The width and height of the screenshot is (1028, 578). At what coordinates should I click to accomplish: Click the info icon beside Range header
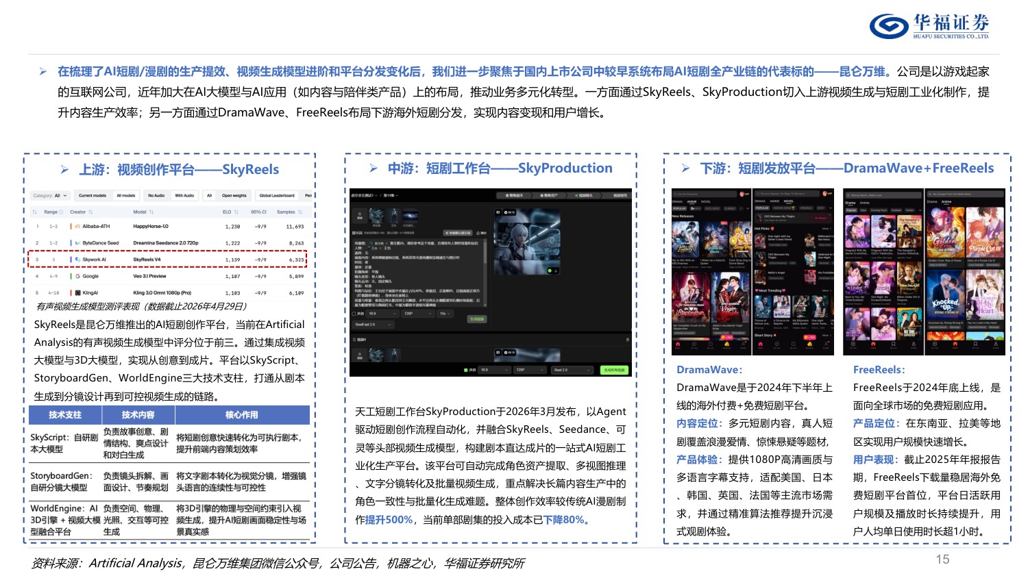(x=60, y=212)
